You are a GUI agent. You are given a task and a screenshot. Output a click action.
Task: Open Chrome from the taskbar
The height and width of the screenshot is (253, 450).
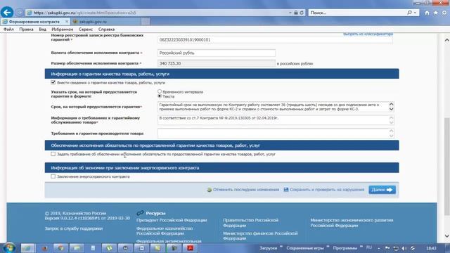click(x=60, y=248)
